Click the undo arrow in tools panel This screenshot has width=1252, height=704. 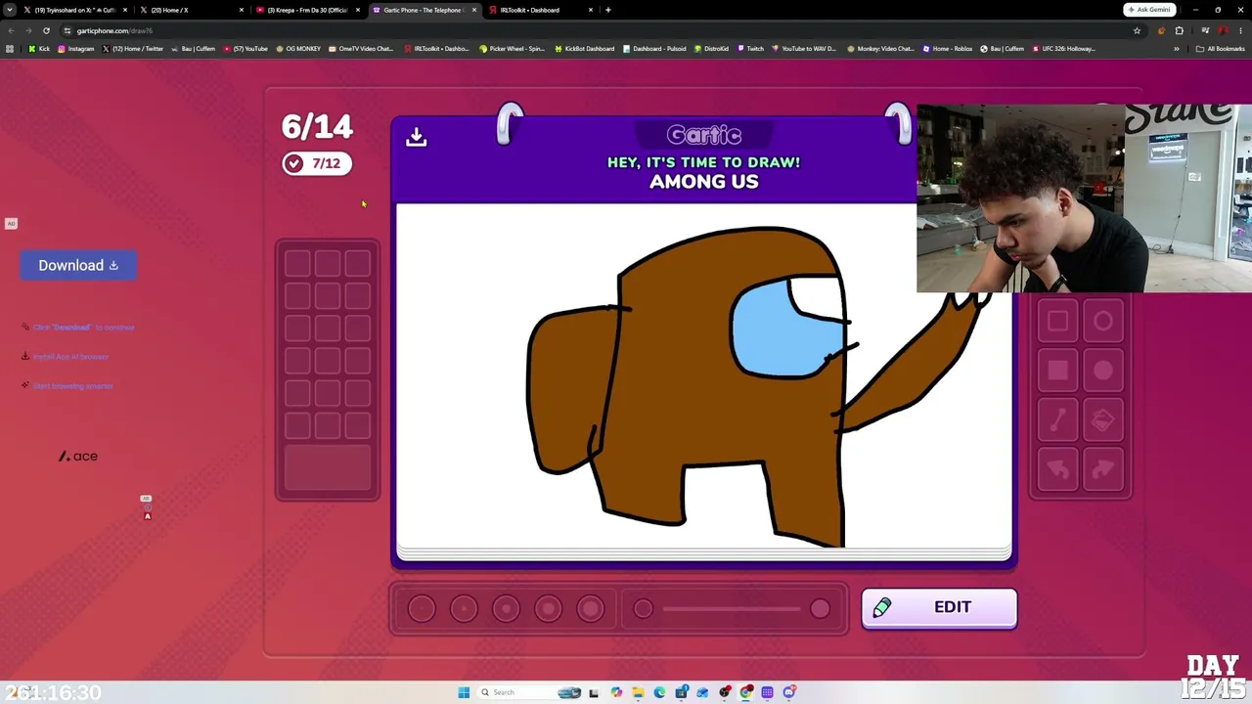pyautogui.click(x=1058, y=470)
